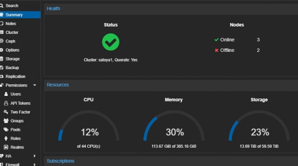Viewport: 298px width, 166px height.
Task: Open the Realms permissions entry
Action: pyautogui.click(x=17, y=147)
